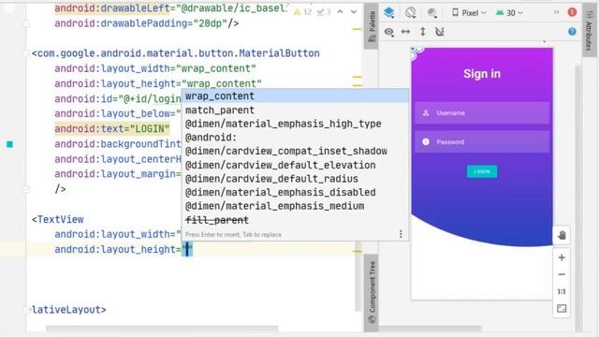
Task: Enable the pan hand tool
Action: pyautogui.click(x=562, y=235)
